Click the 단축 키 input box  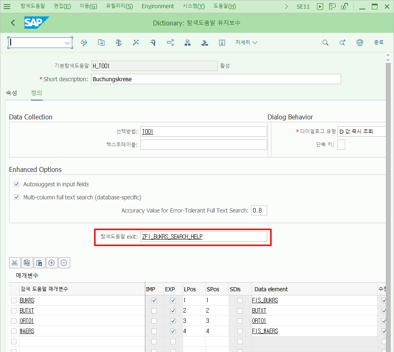[341, 145]
